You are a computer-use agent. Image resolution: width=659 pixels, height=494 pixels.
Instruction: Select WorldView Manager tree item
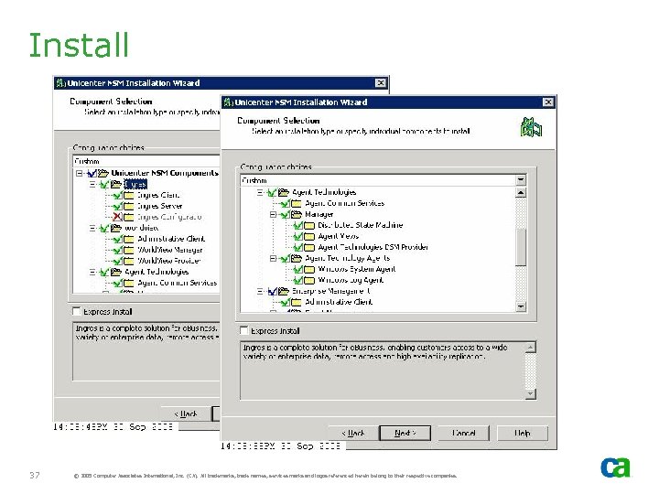[x=170, y=250]
